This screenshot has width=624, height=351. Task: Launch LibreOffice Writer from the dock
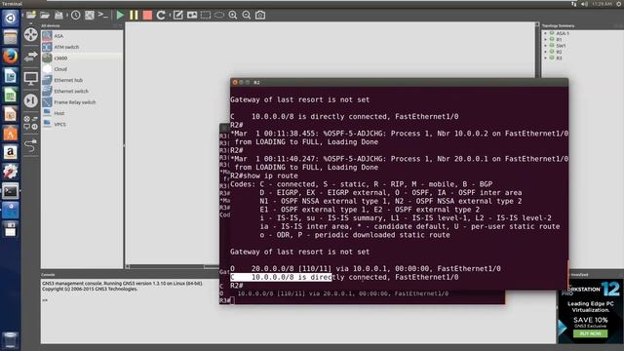pos(11,76)
